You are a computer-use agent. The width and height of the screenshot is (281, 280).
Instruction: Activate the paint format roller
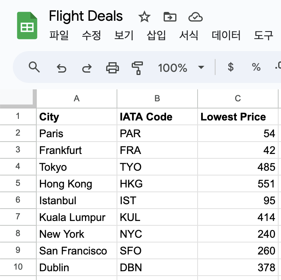[137, 68]
